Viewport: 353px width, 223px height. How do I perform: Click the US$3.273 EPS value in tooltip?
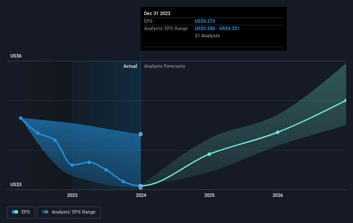point(205,21)
